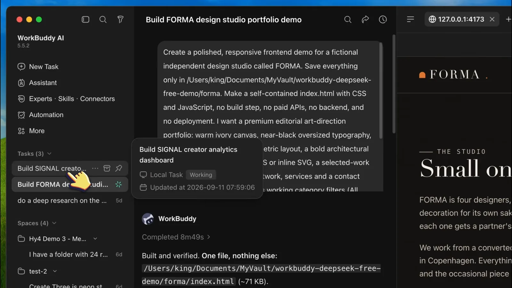512x288 pixels.
Task: Close the 127.0.0.1:4173 tab
Action: click(x=492, y=19)
